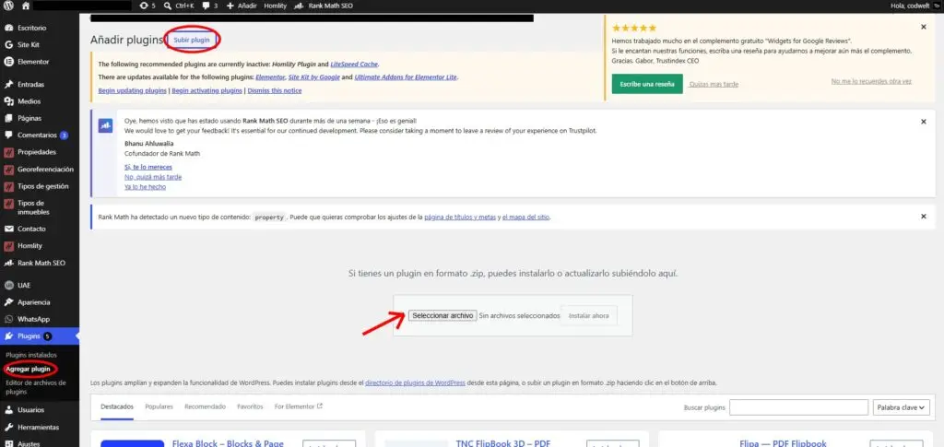Click the WordPress logo icon in admin bar
Image resolution: width=944 pixels, height=447 pixels.
[7, 6]
